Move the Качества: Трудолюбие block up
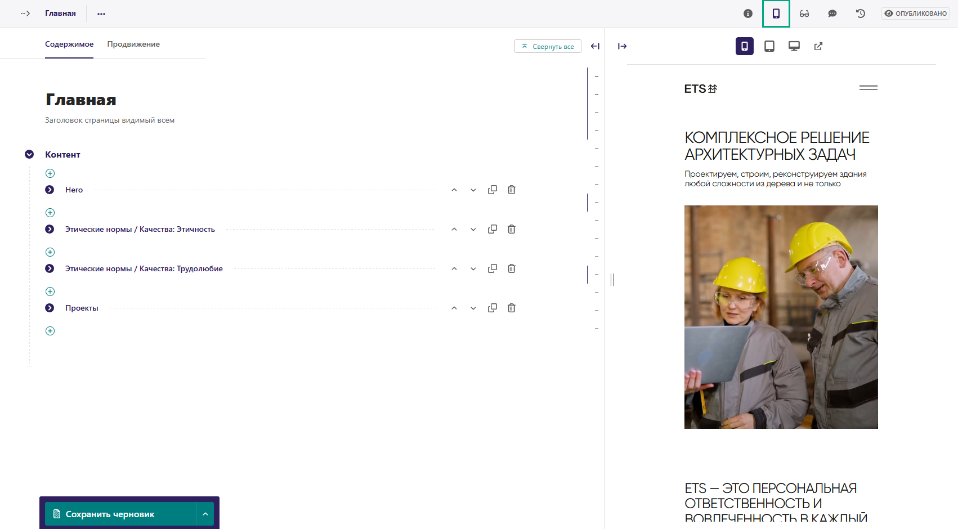The image size is (958, 529). point(454,269)
